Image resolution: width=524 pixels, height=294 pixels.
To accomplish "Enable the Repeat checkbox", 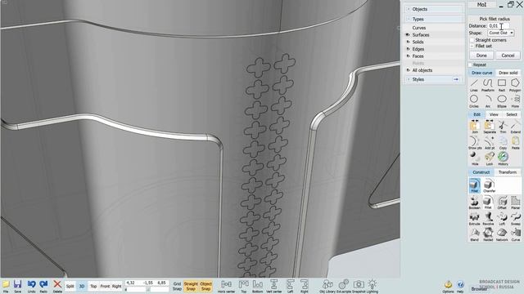I will [x=470, y=65].
